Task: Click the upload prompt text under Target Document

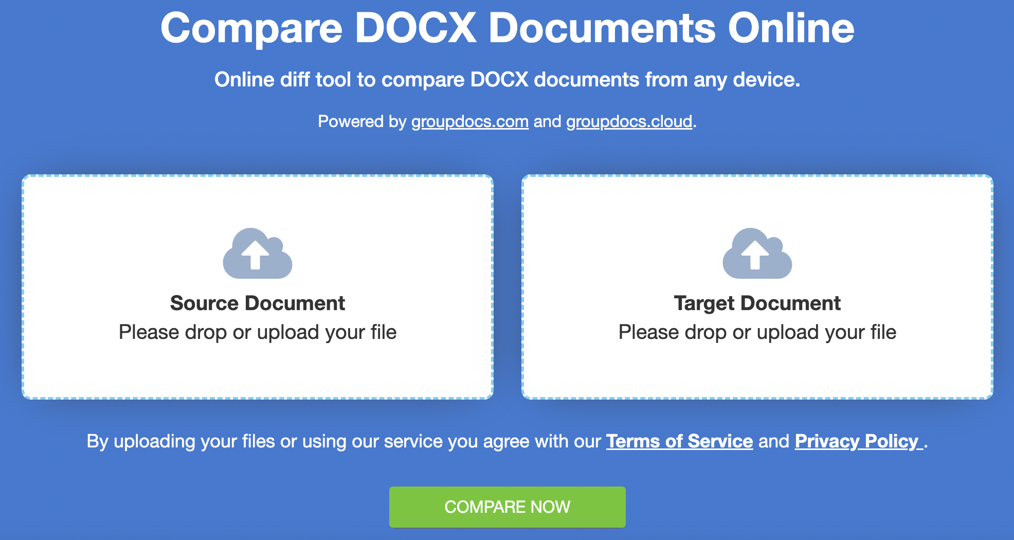Action: (757, 332)
